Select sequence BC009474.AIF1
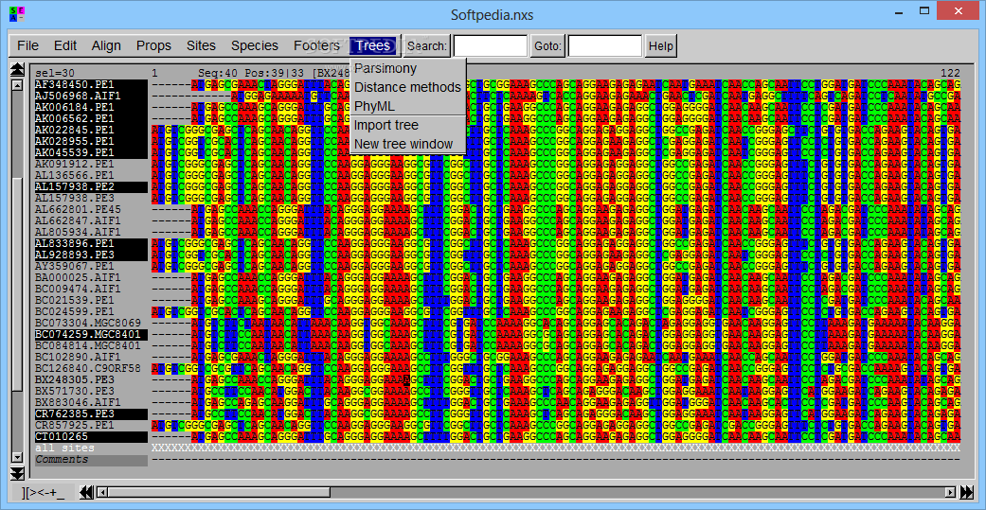Viewport: 986px width, 510px height. click(x=91, y=289)
